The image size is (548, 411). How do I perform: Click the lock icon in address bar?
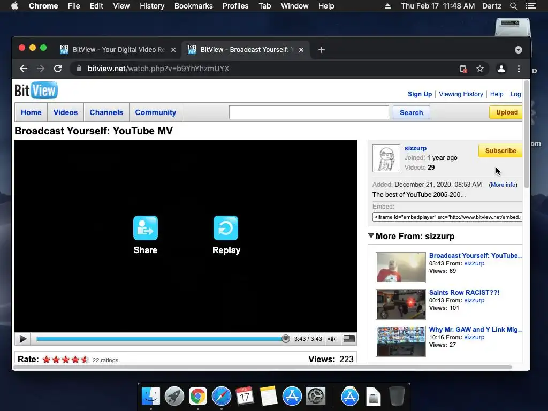point(79,68)
